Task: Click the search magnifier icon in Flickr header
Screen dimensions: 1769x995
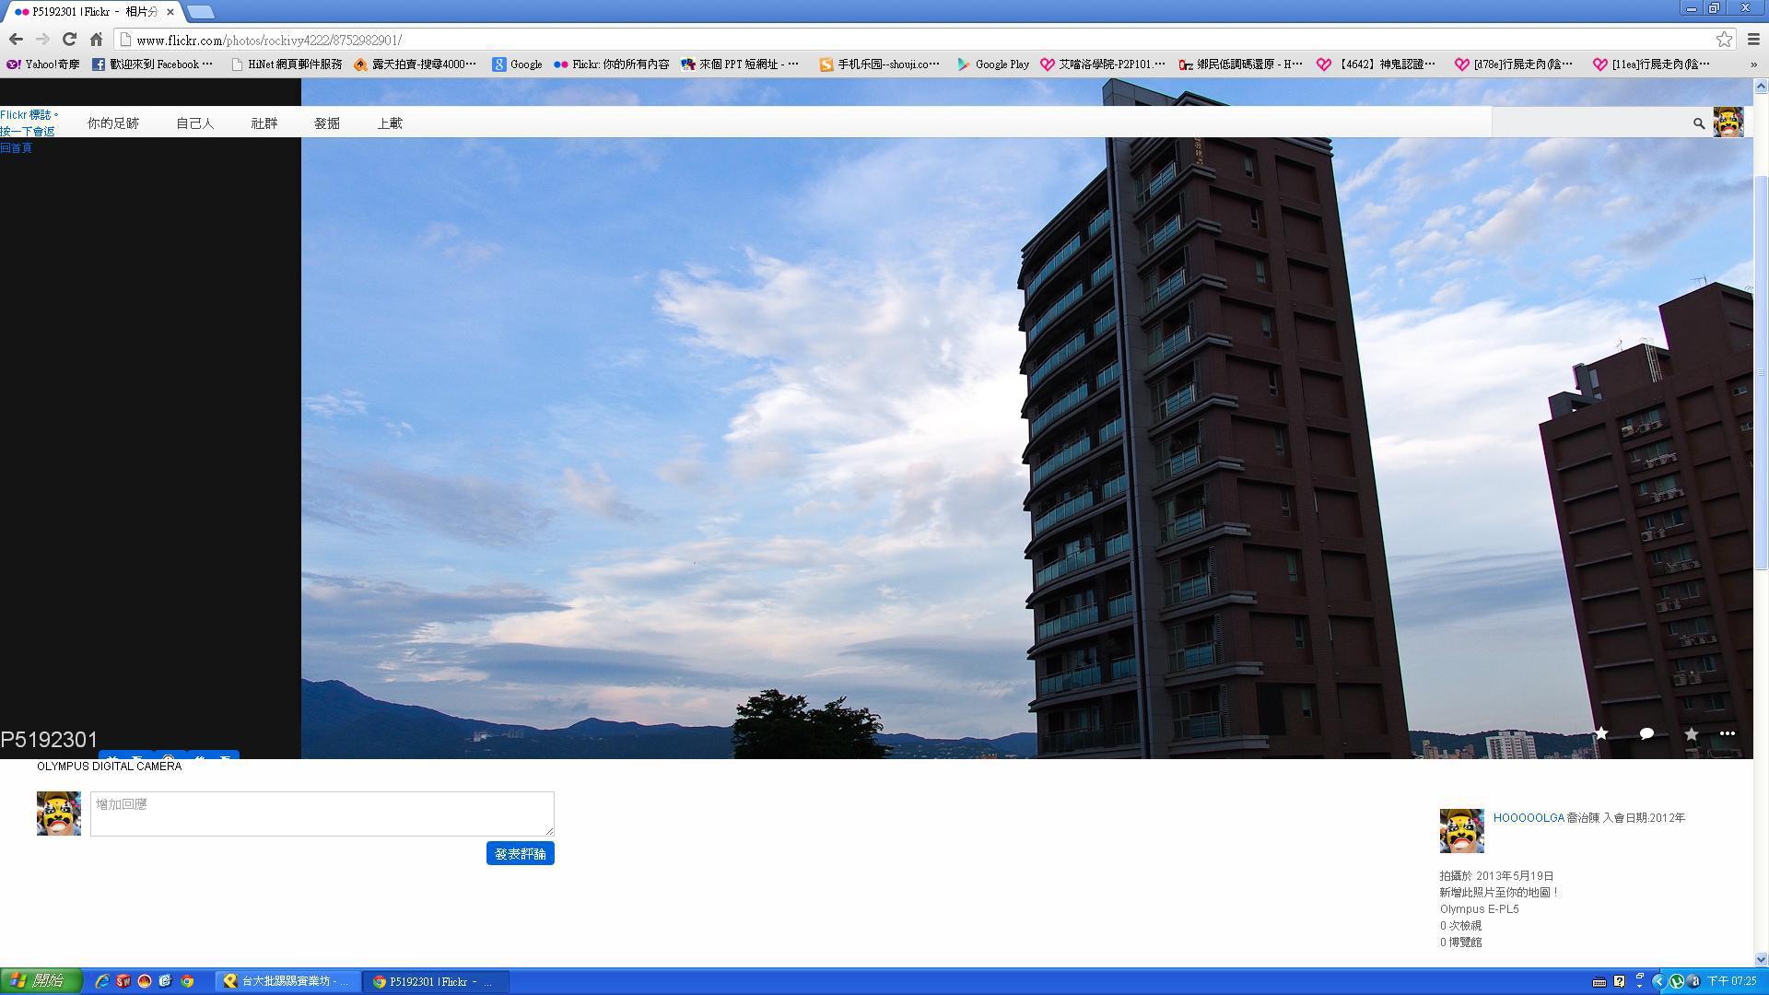Action: click(x=1698, y=123)
